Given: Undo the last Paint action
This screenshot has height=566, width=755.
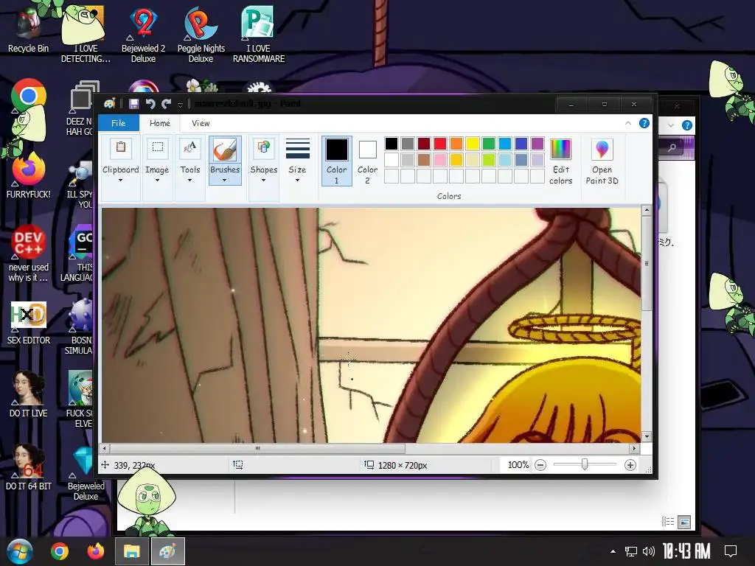Looking at the screenshot, I should pos(150,103).
